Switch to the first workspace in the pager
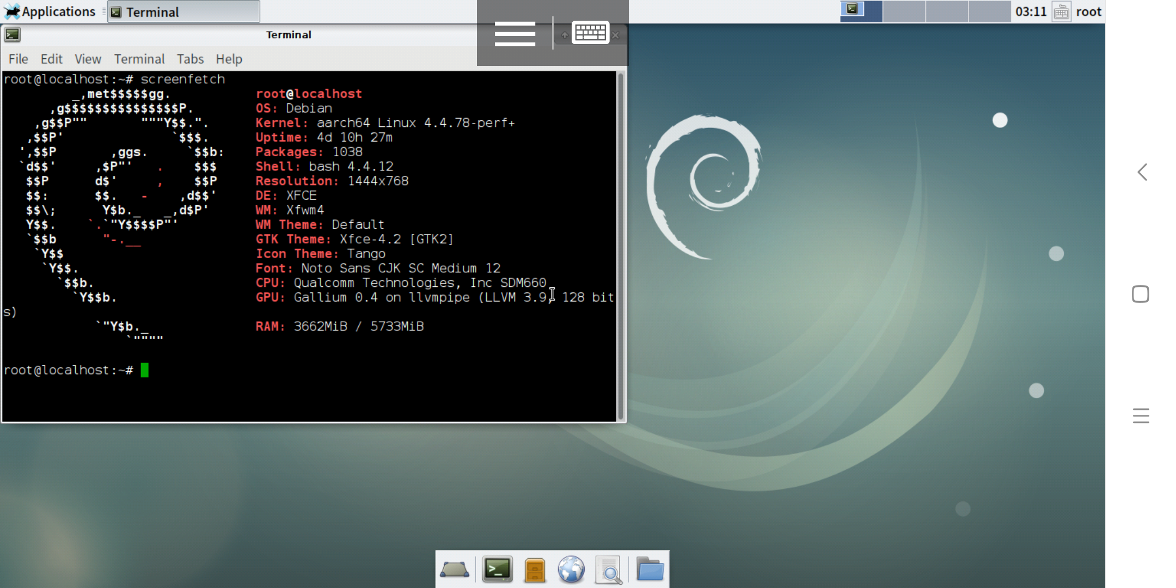Image resolution: width=1176 pixels, height=588 pixels. [x=861, y=11]
